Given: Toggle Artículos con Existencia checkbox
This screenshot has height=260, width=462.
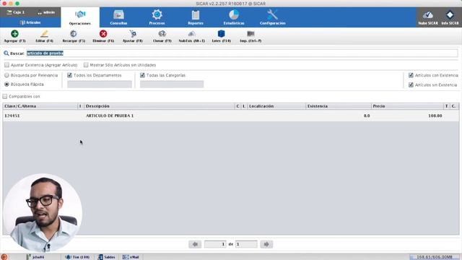Looking at the screenshot, I should [x=411, y=75].
